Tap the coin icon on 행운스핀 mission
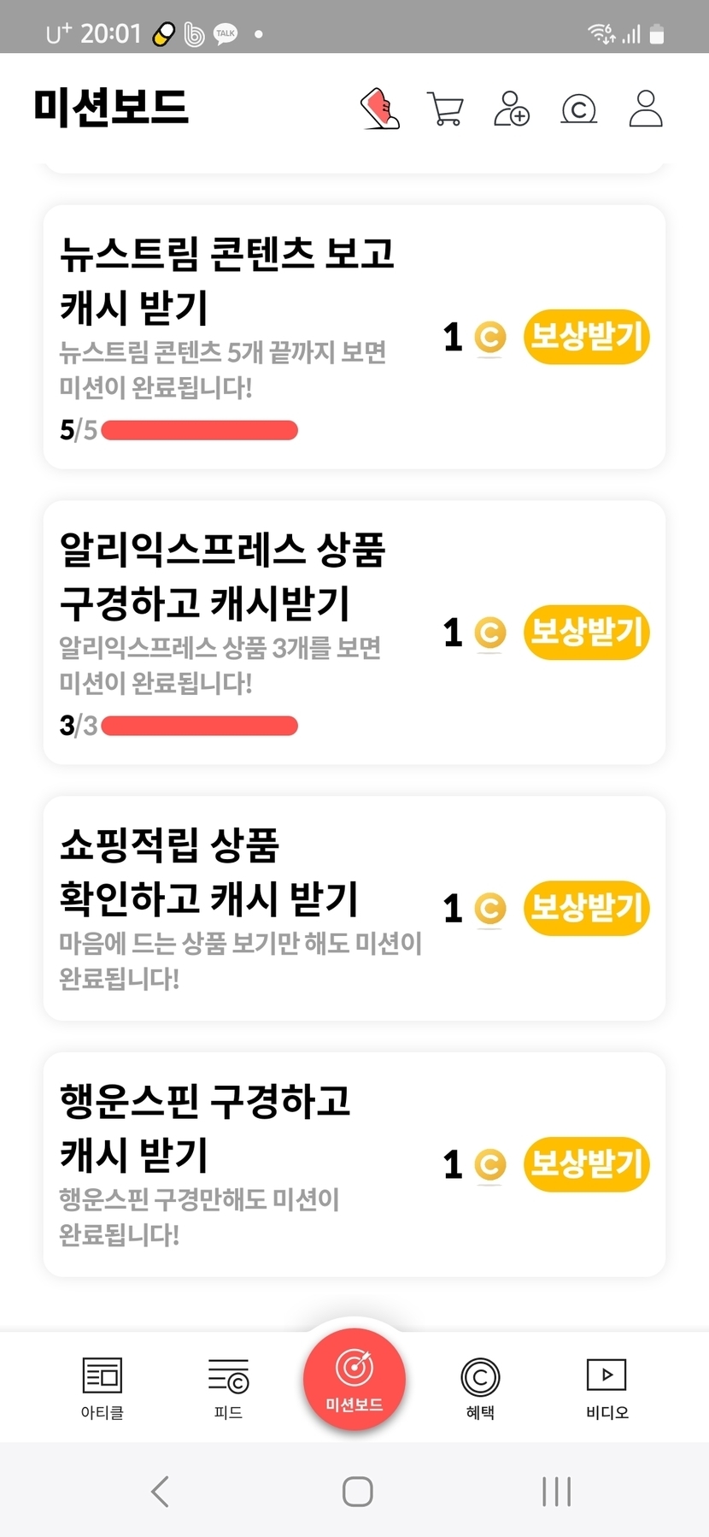The image size is (709, 1537). [489, 1164]
